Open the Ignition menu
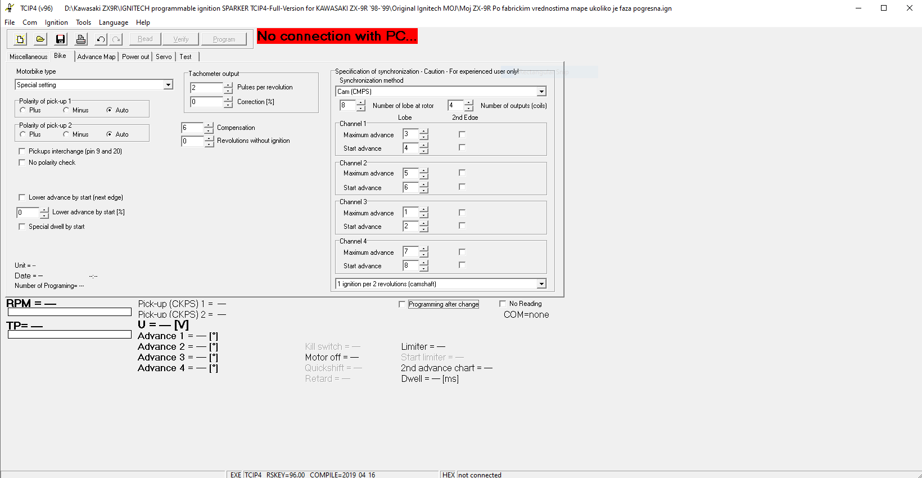 56,22
